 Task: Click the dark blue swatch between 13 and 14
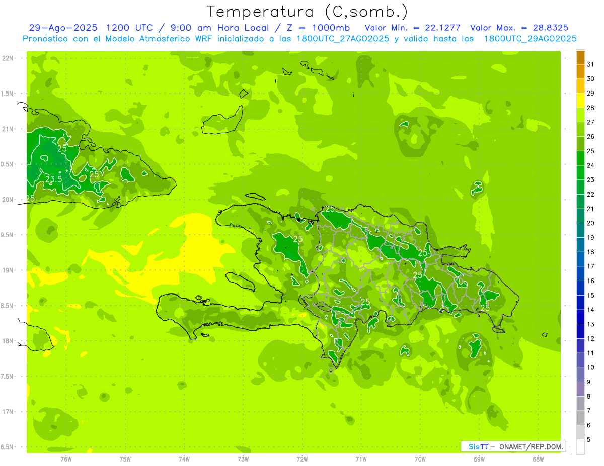[x=580, y=317]
